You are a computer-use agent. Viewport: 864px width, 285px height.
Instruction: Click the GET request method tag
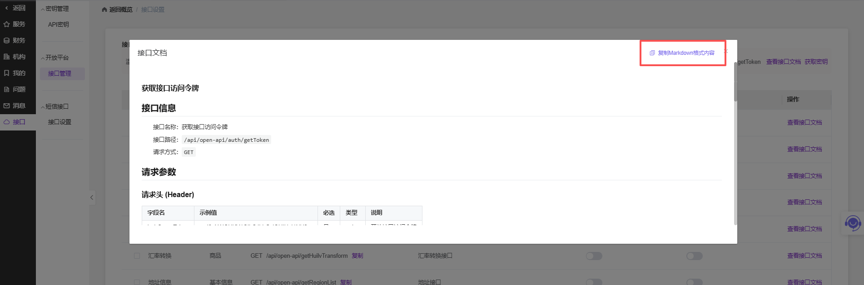189,152
